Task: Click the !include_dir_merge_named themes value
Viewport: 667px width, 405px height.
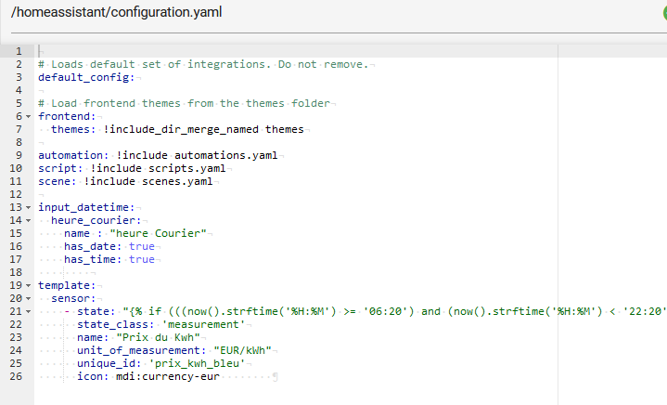Action: click(203, 129)
